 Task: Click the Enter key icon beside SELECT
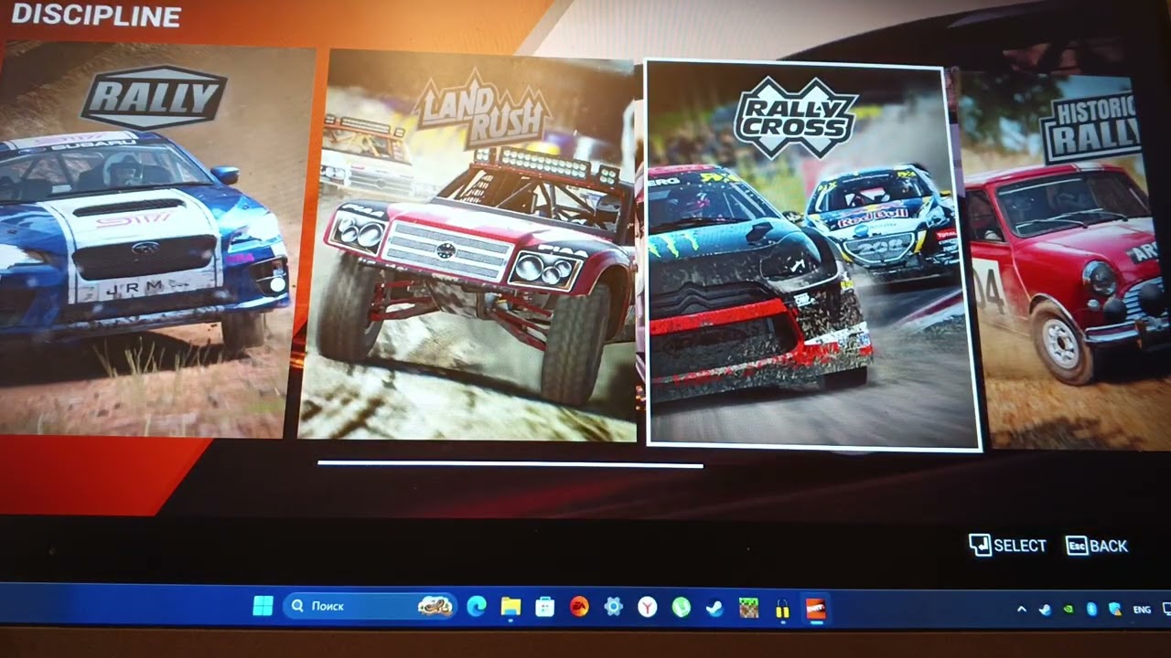(980, 546)
